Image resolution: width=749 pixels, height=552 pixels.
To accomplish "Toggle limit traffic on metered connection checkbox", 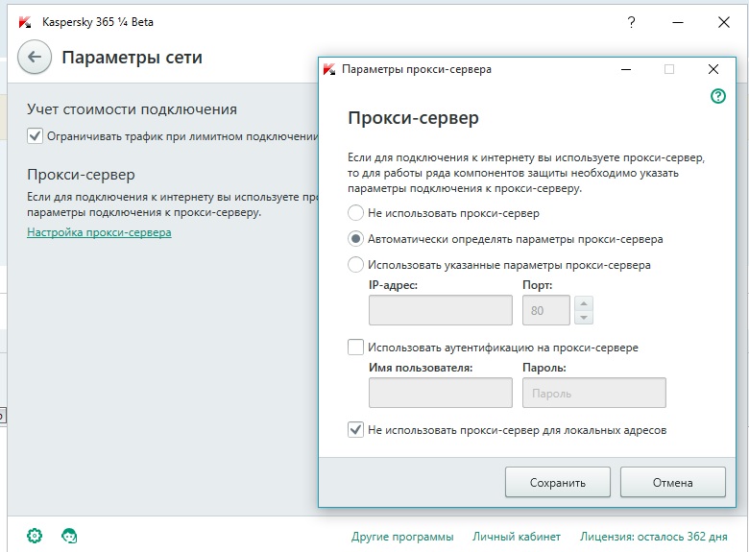I will click(35, 136).
